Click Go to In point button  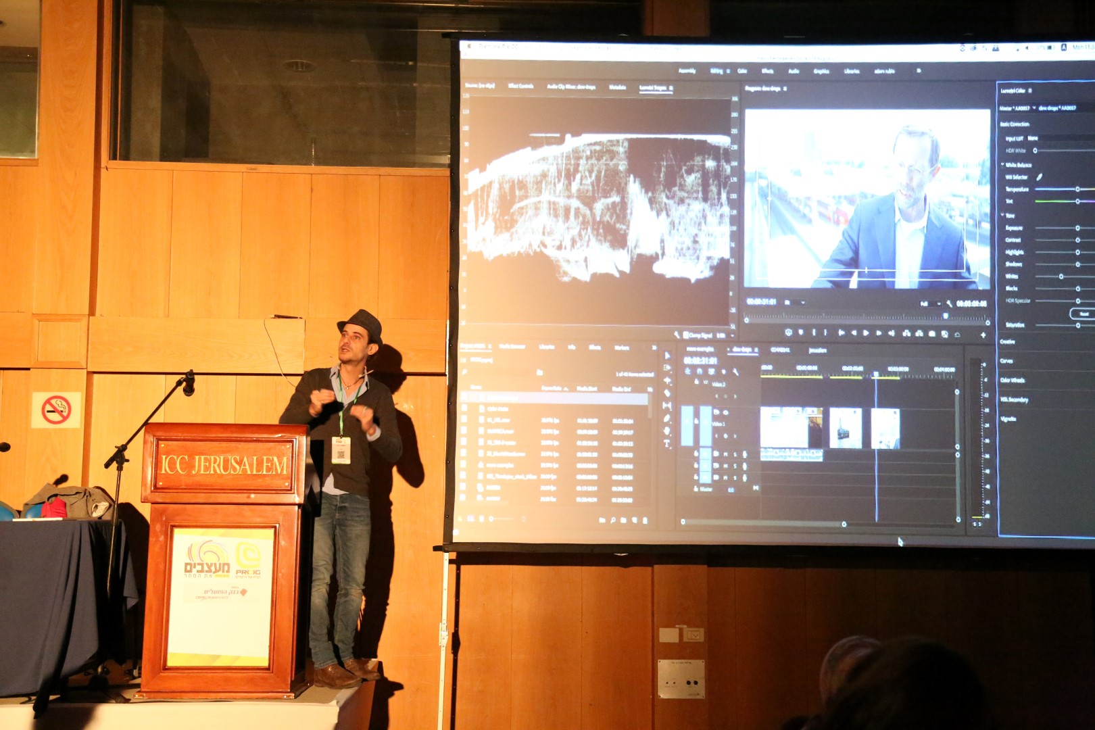coord(841,333)
